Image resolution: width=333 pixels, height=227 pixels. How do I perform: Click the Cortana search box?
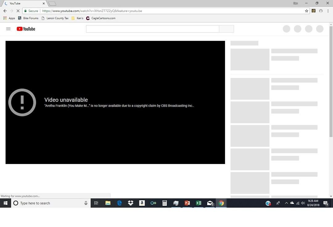(x=51, y=203)
